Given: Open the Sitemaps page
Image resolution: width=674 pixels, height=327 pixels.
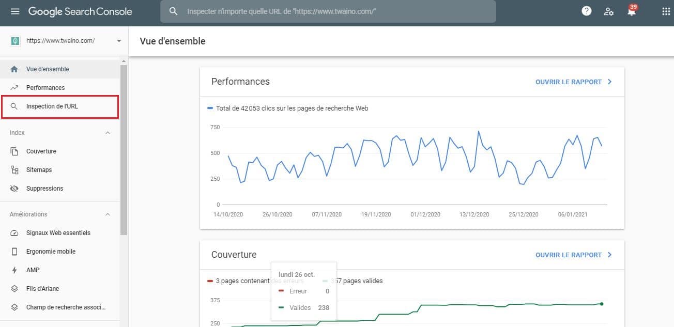Looking at the screenshot, I should [60, 170].
